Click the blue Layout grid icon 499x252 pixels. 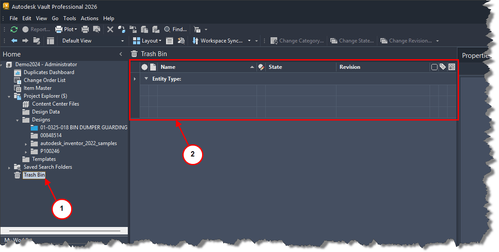[x=137, y=41]
